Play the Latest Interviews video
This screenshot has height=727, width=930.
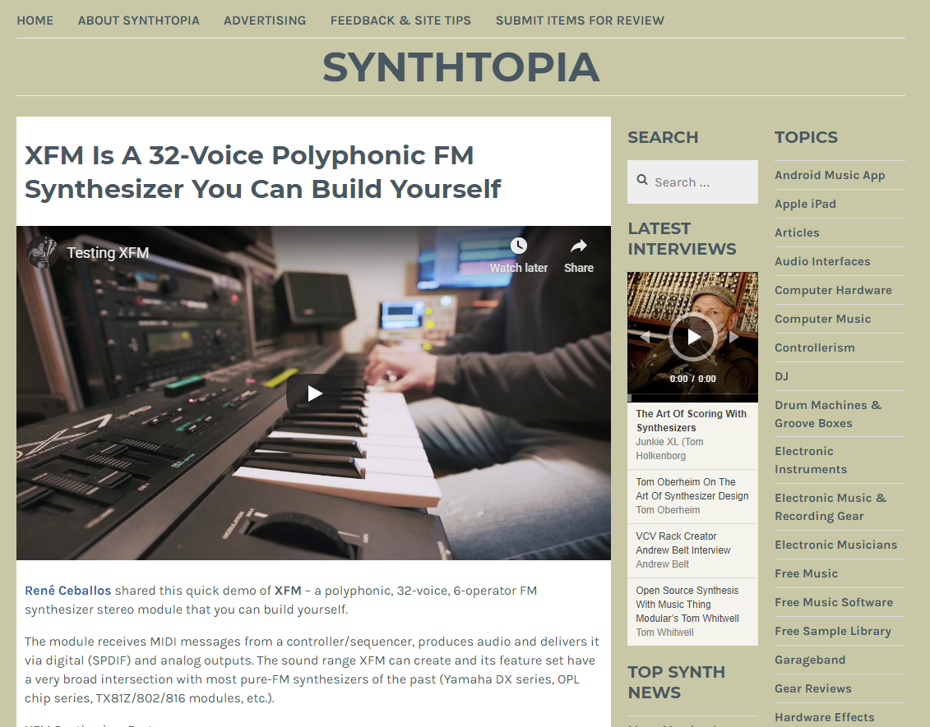point(692,337)
